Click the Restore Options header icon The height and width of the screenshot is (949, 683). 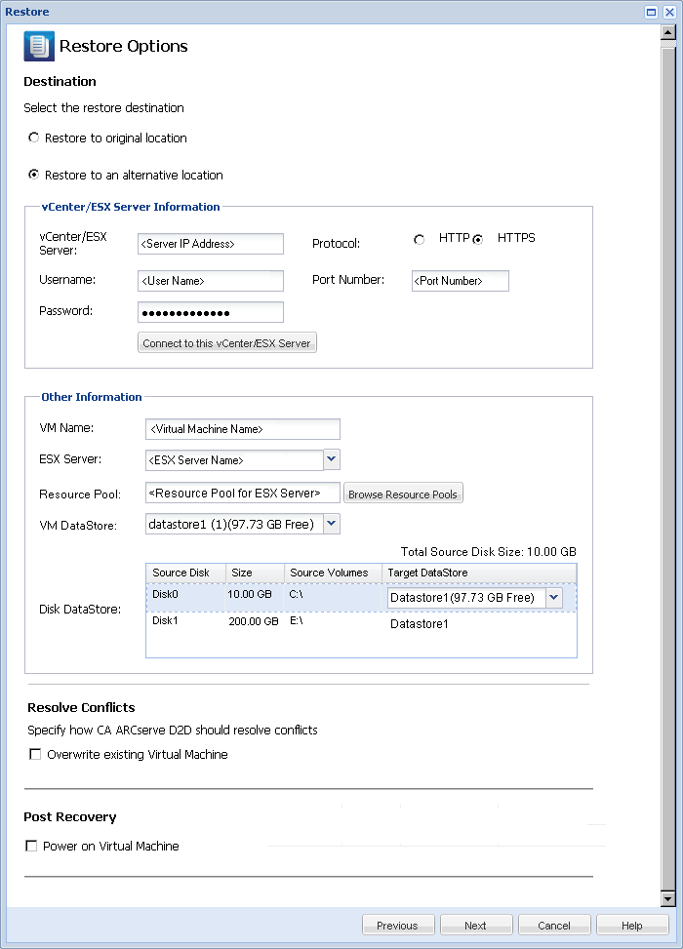point(36,45)
